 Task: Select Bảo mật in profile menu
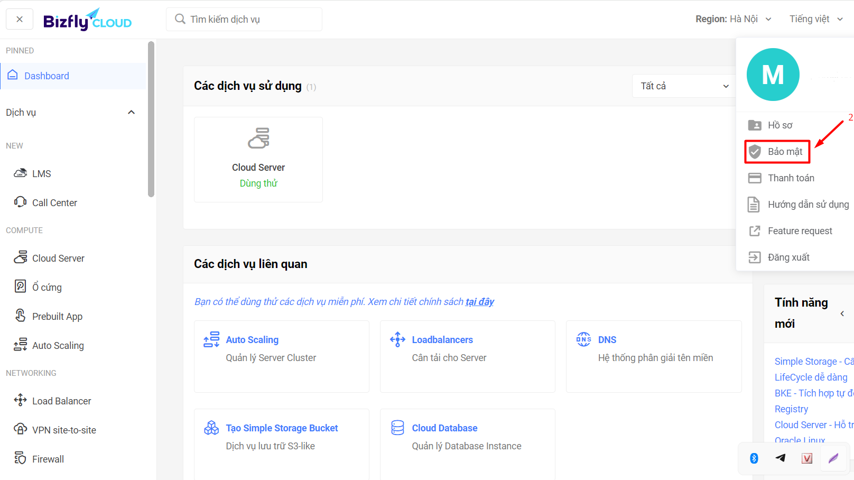pyautogui.click(x=777, y=152)
